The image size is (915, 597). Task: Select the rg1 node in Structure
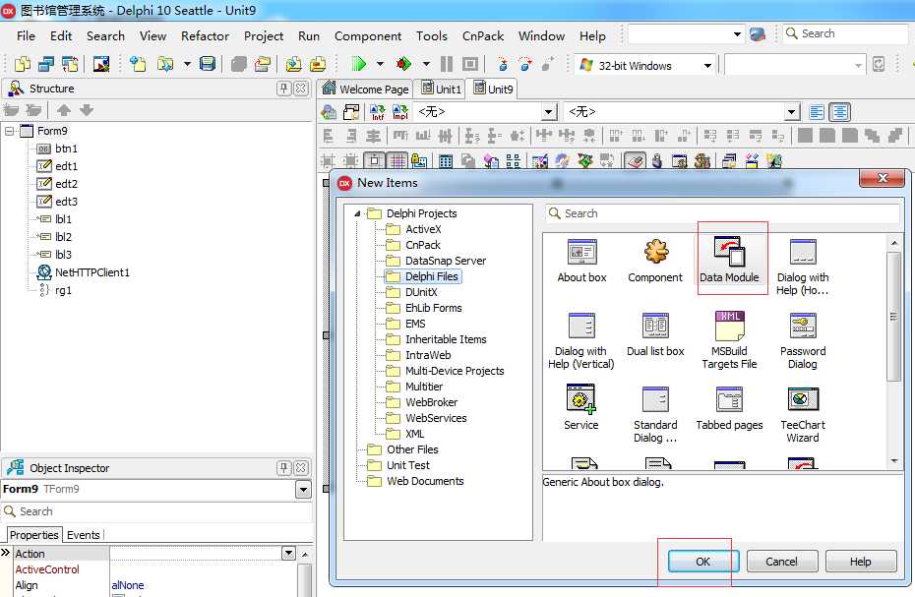(x=55, y=290)
